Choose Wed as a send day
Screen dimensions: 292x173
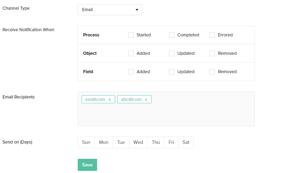pyautogui.click(x=138, y=142)
